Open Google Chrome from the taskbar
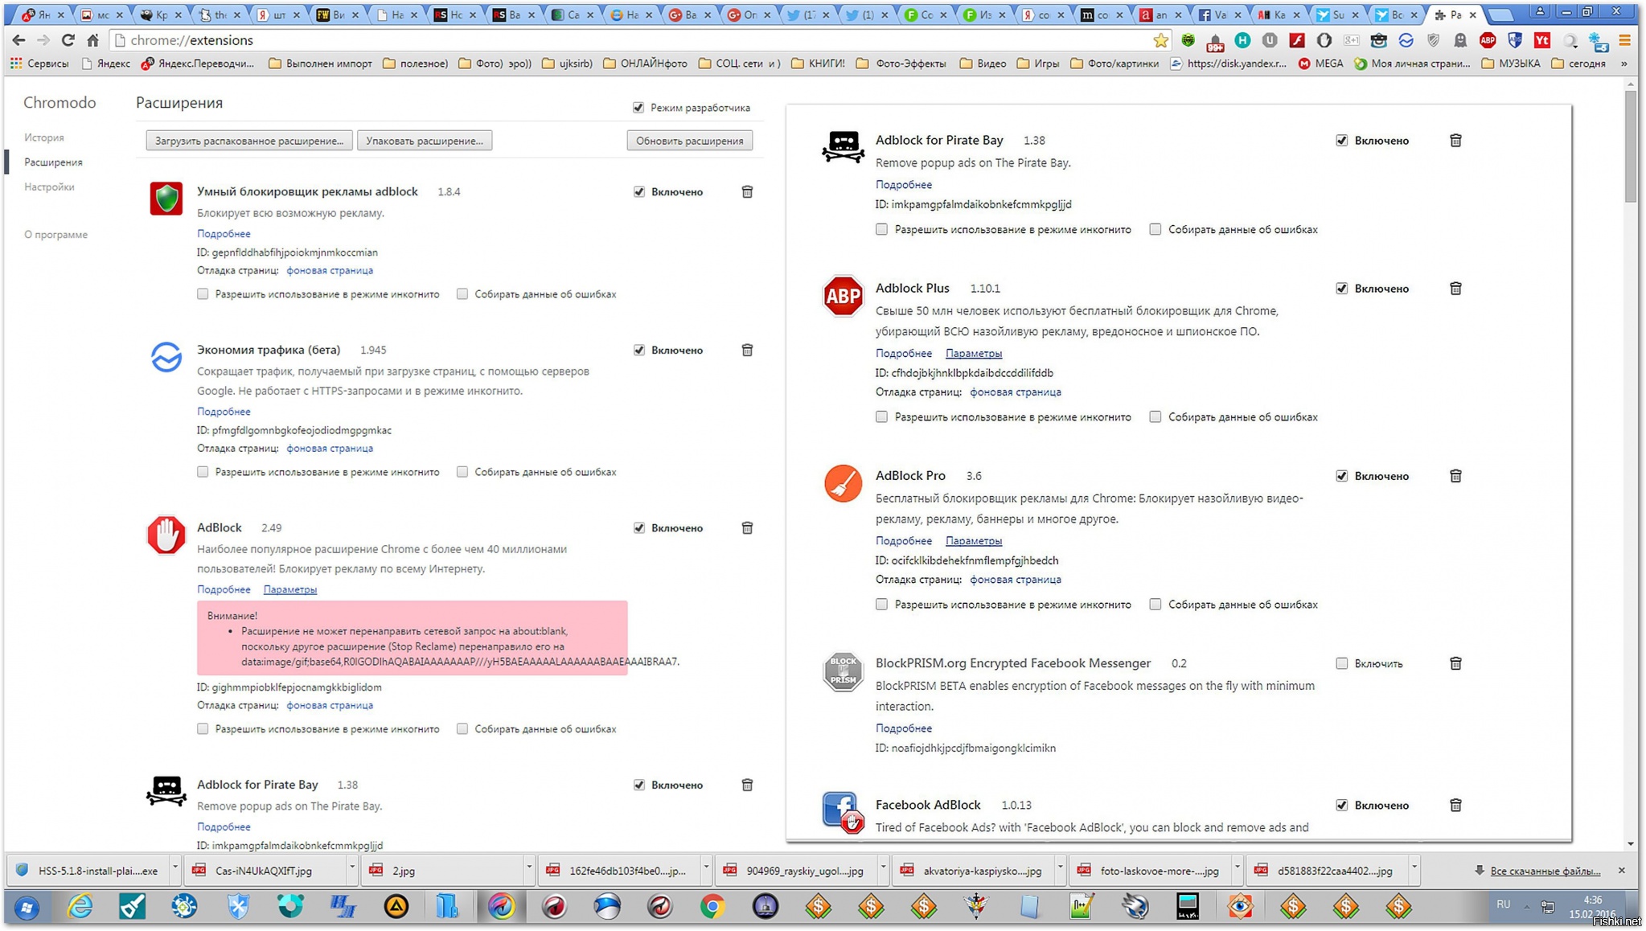 712,907
